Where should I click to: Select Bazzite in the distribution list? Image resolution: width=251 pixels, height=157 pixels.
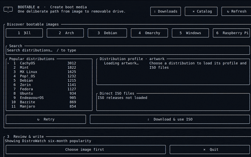tap(49, 102)
